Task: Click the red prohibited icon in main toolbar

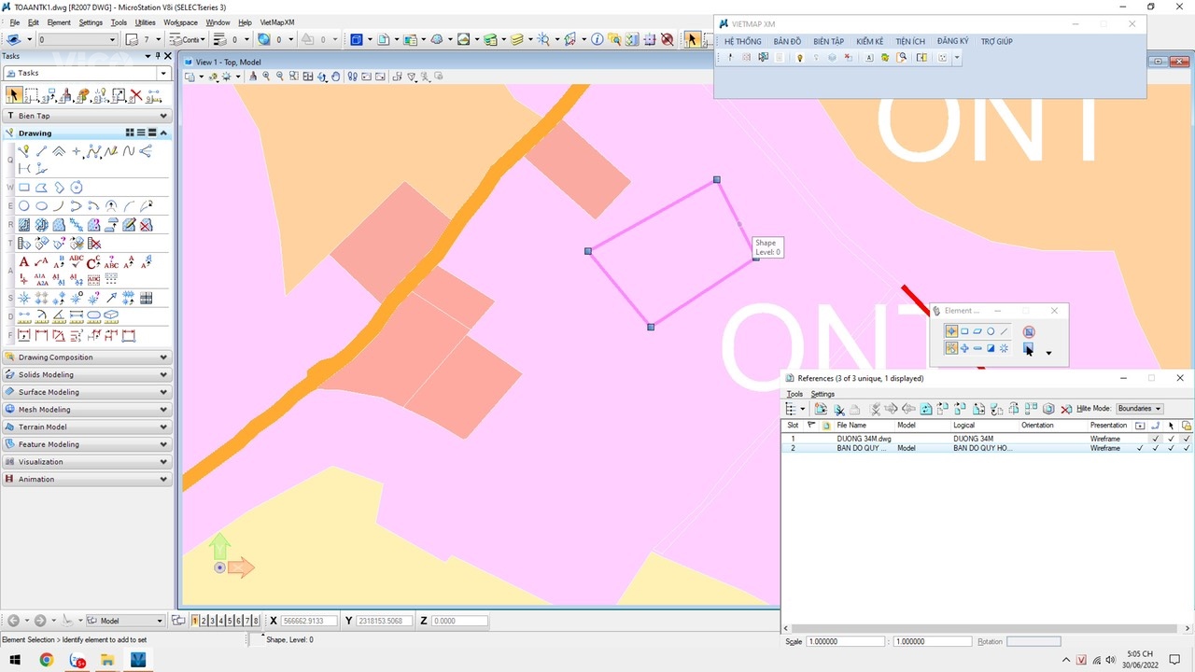Action: click(667, 39)
